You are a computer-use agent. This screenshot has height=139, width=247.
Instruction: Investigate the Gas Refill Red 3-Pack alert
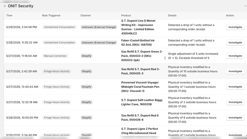point(235,71)
